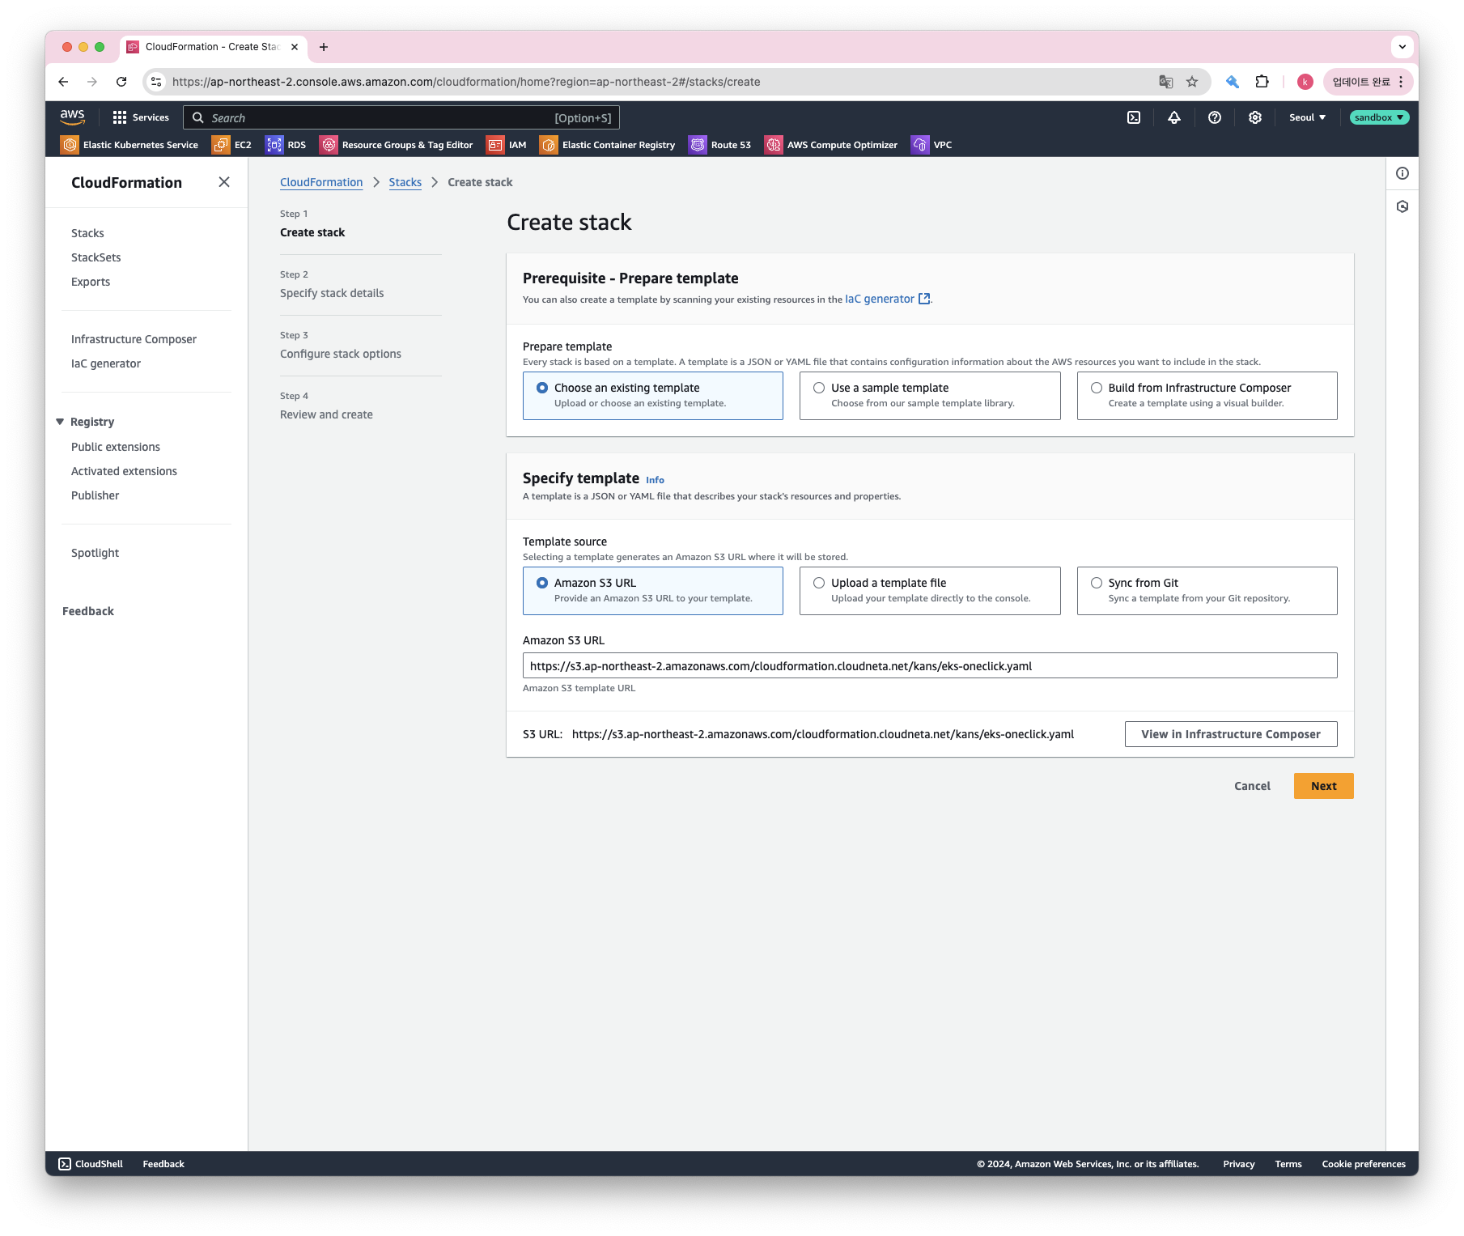Screen dimensions: 1464x1236
Task: Follow the IaC generator link
Action: coord(887,299)
